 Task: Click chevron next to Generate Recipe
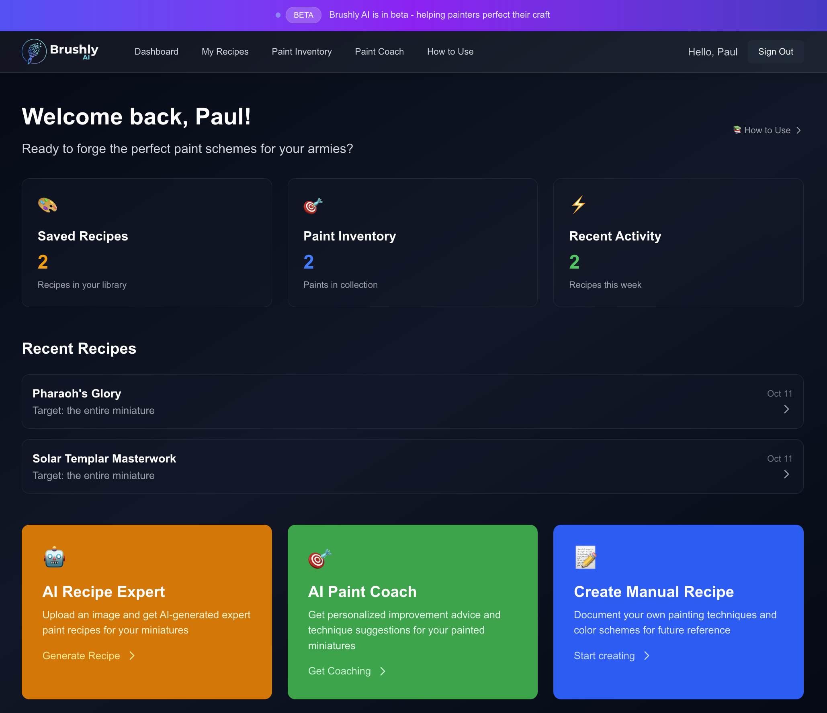[x=132, y=656]
